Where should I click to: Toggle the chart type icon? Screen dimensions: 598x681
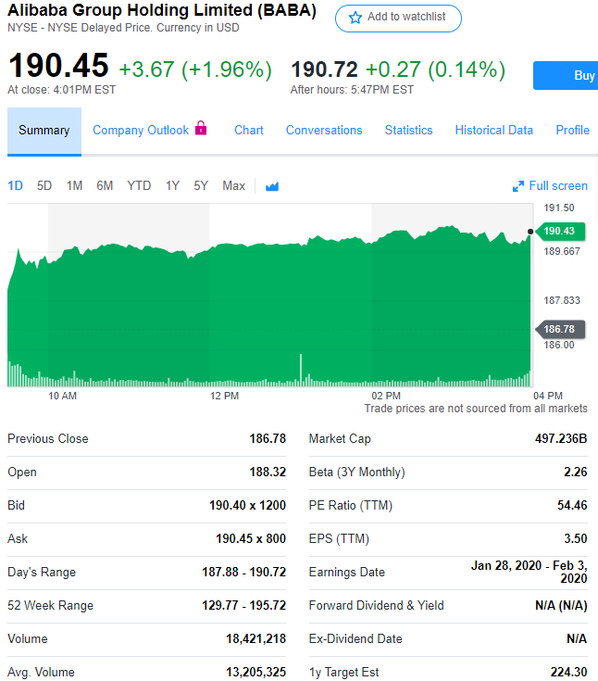[x=272, y=186]
